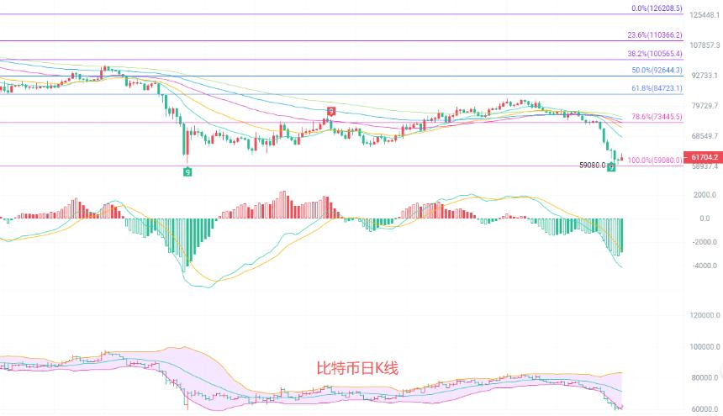Click the green 9 marker beside the 59080.0 low label

[611, 168]
